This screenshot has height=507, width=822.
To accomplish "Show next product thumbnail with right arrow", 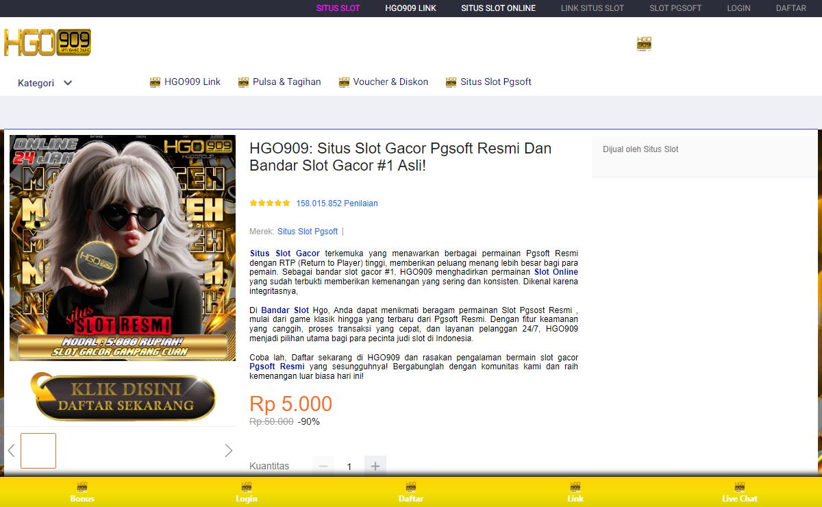I will 229,450.
